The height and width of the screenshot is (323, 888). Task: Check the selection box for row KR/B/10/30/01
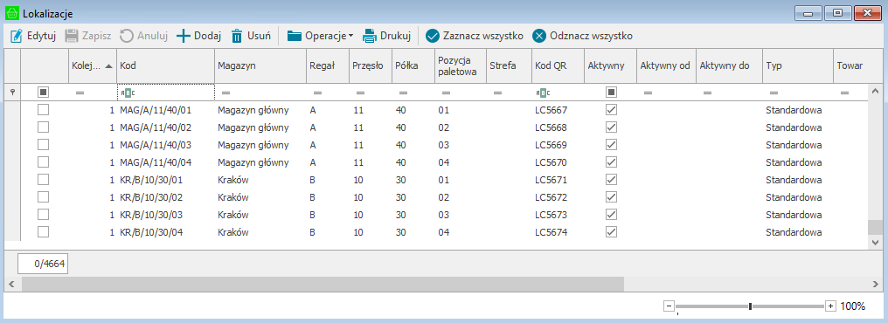(x=43, y=179)
